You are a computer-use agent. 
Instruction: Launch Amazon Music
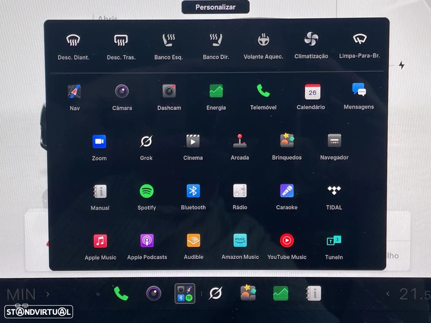(x=240, y=241)
